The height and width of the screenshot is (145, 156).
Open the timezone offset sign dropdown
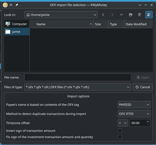coord(123,123)
